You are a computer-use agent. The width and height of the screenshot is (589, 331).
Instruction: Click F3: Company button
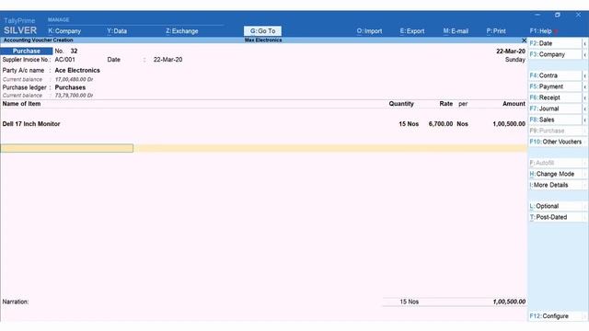point(555,54)
